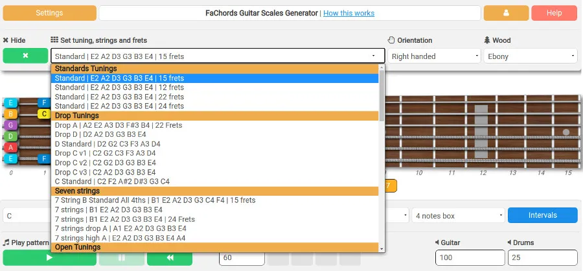Click the open E note on the top string
The image size is (583, 271).
click(x=11, y=102)
